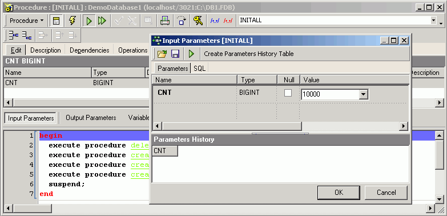Click the code editor horizontal scrollbar left arrow
This screenshot has width=447, height=216.
coord(8,209)
